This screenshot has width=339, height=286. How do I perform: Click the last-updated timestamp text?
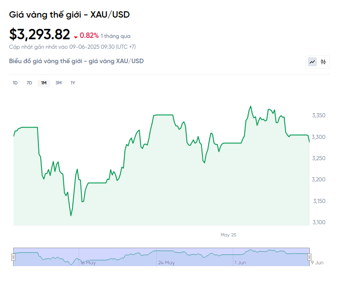[x=72, y=46]
